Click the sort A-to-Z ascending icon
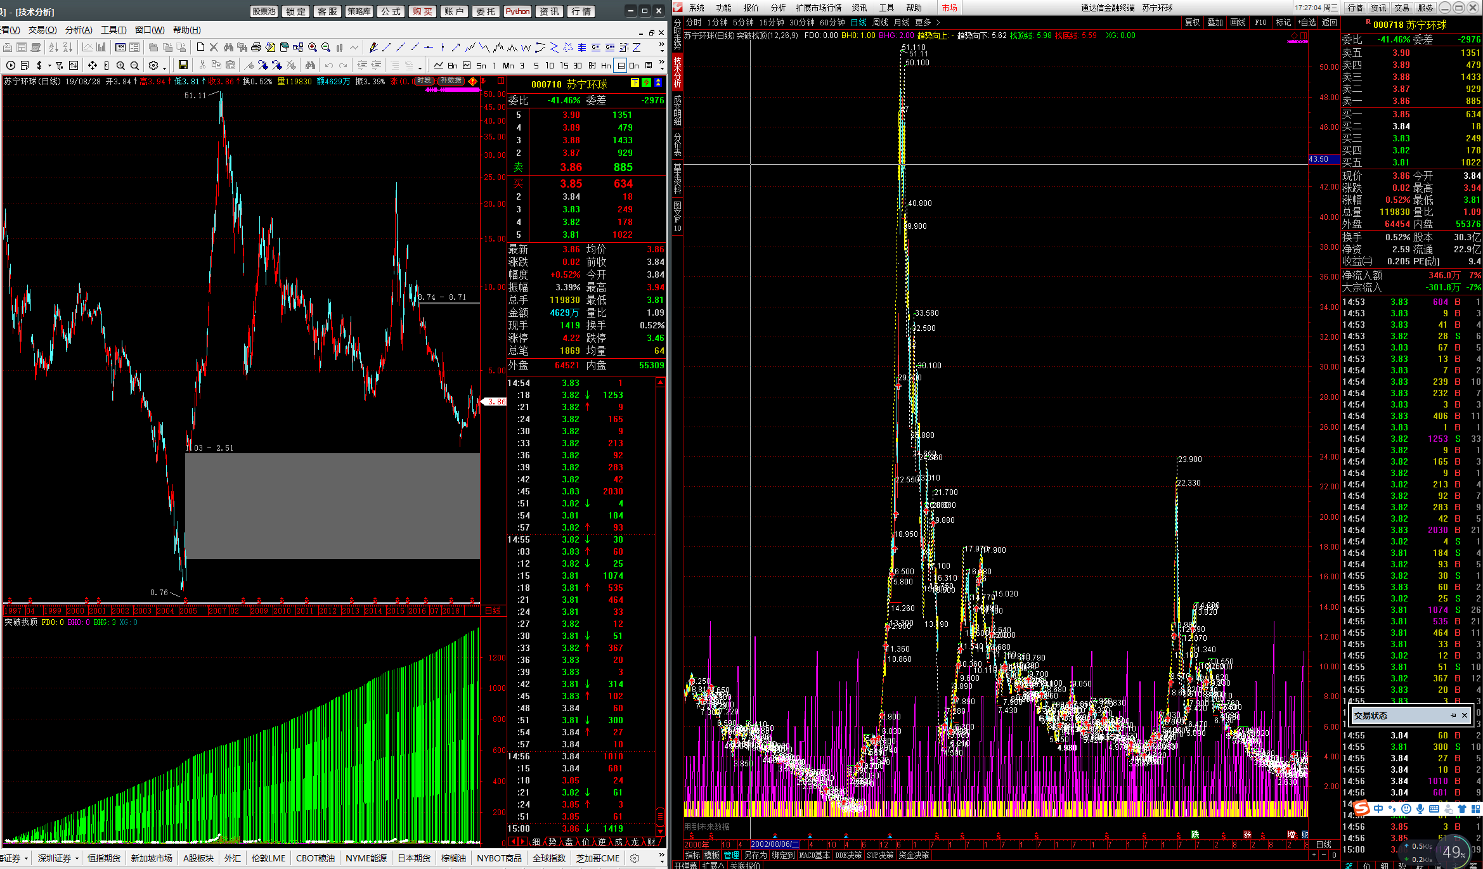1483x869 pixels. (x=53, y=48)
